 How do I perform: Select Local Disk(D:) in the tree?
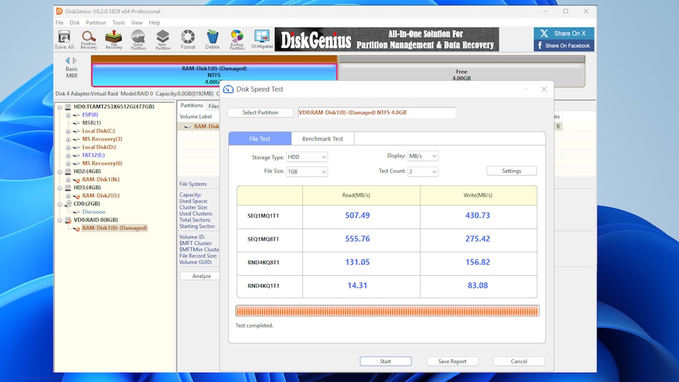[x=99, y=147]
